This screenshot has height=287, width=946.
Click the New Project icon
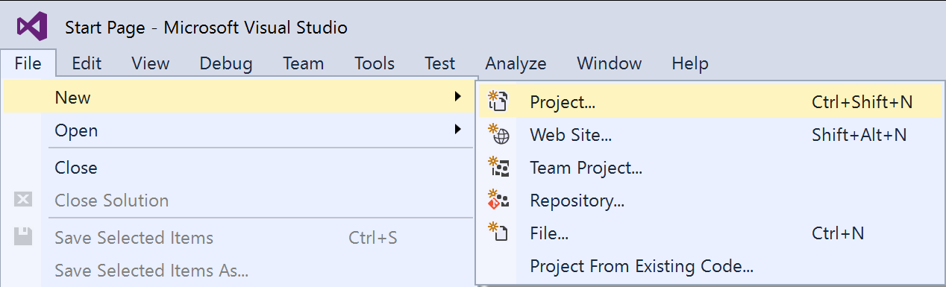pyautogui.click(x=498, y=101)
